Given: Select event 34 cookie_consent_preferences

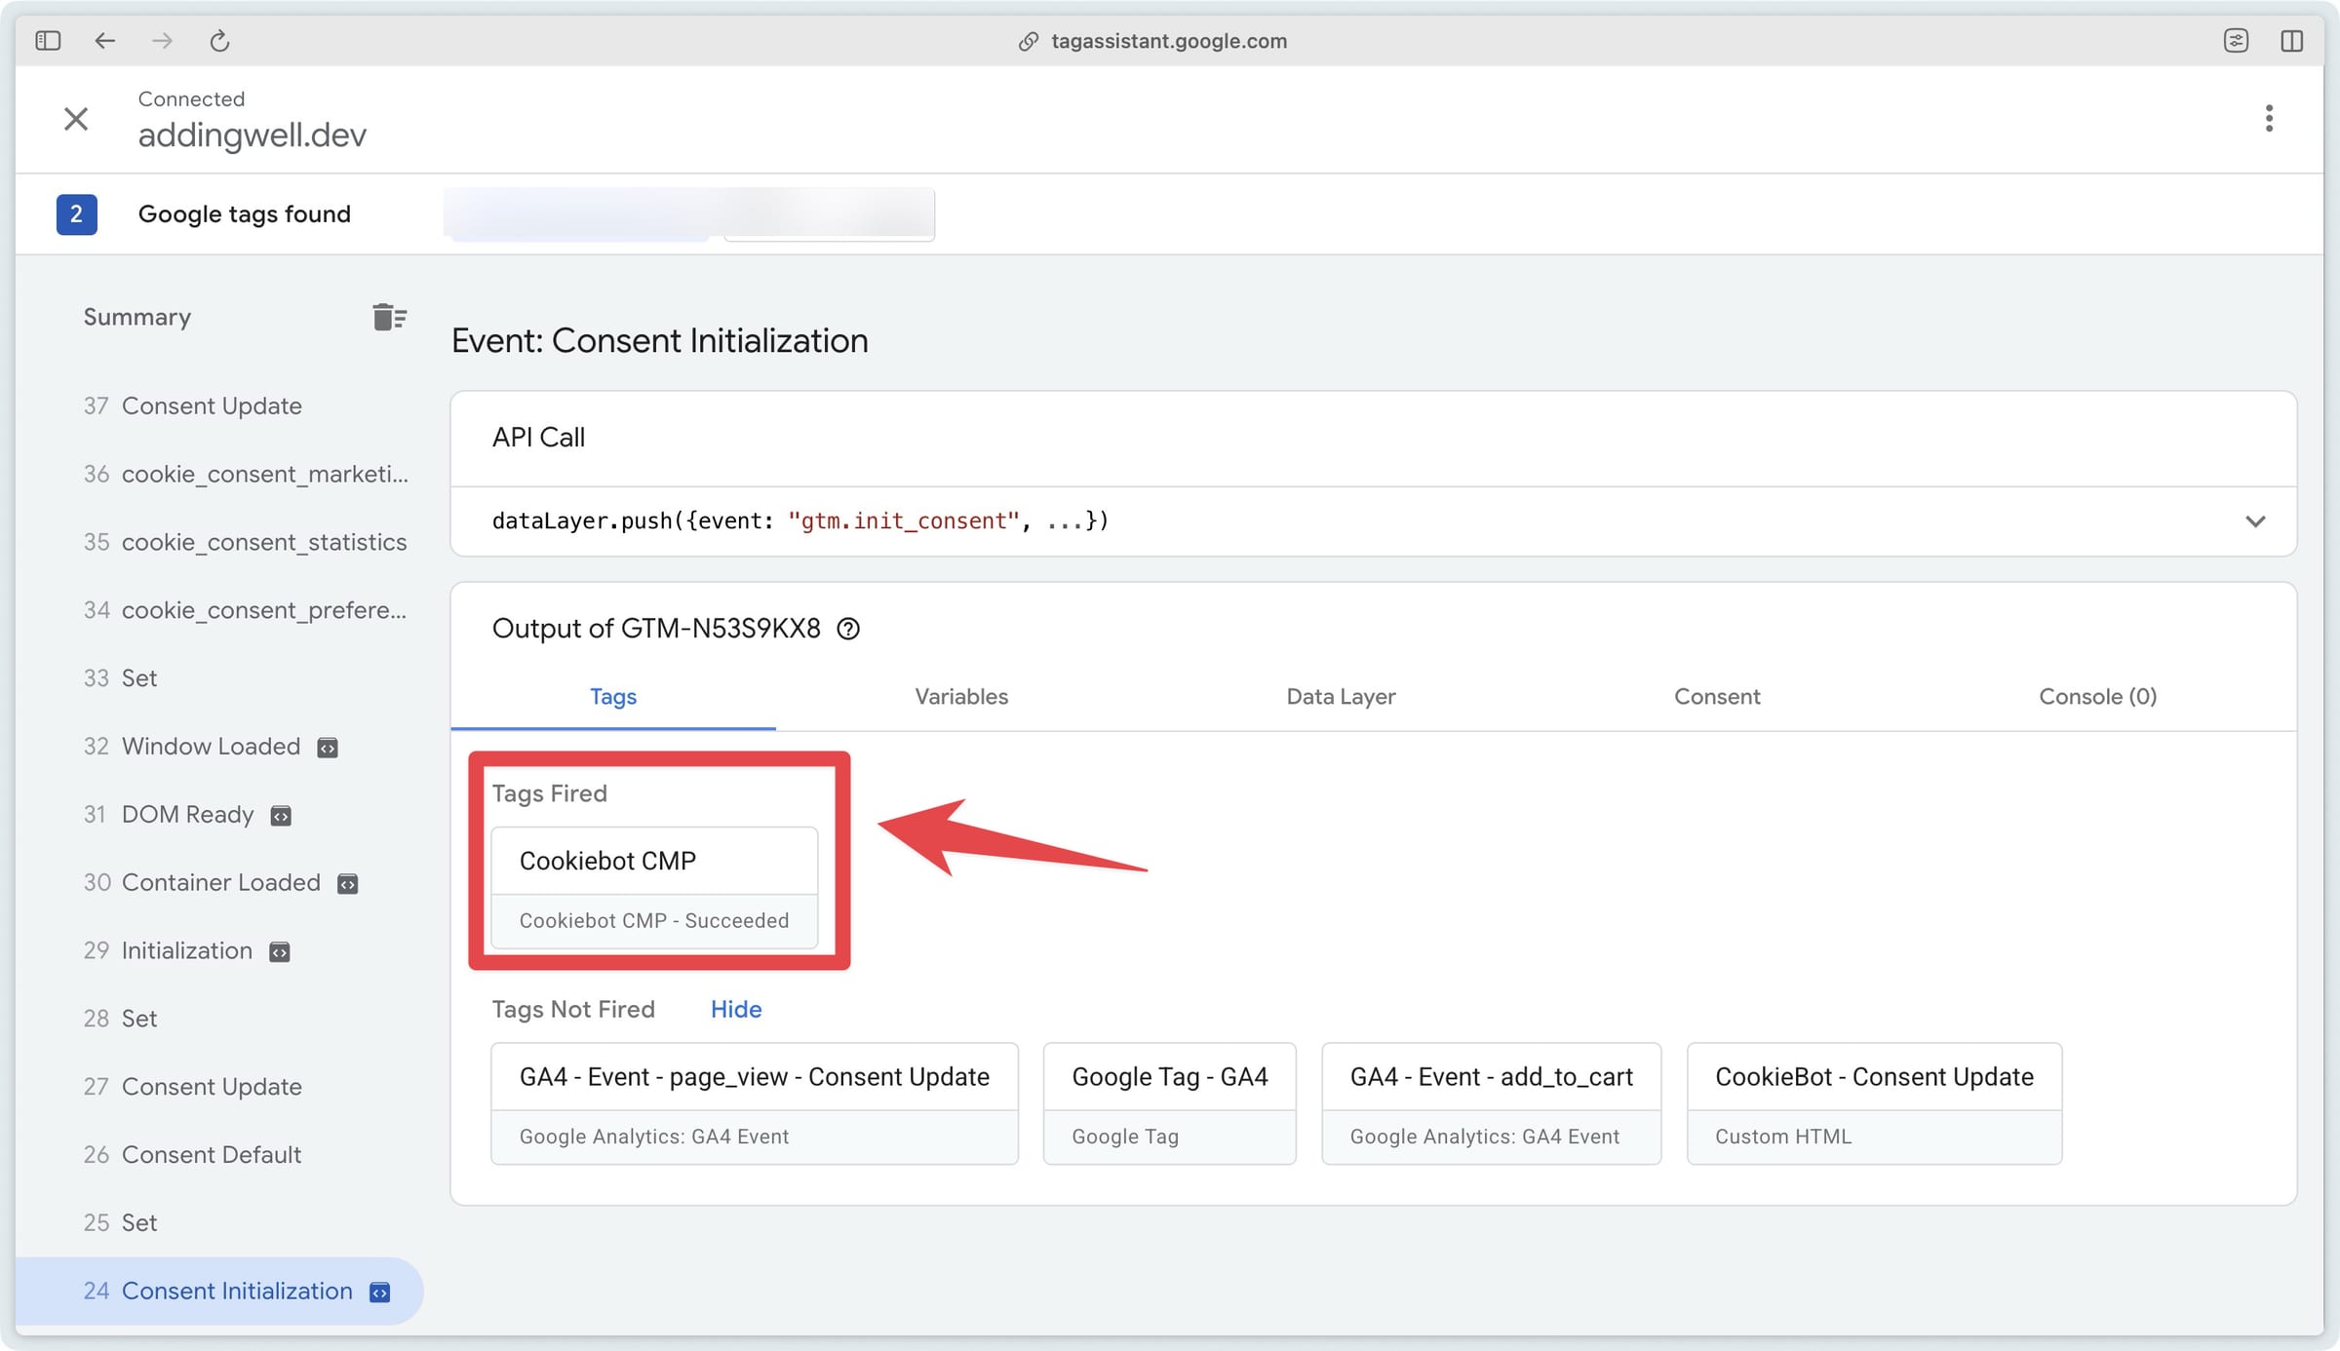Looking at the screenshot, I should click(x=245, y=610).
